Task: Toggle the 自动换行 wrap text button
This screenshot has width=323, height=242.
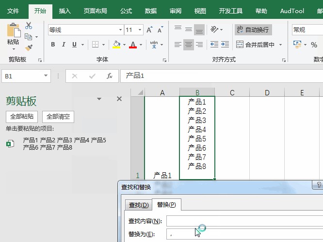Action: click(x=253, y=30)
